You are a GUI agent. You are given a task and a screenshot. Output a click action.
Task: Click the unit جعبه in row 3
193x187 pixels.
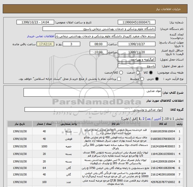(x=69, y=147)
